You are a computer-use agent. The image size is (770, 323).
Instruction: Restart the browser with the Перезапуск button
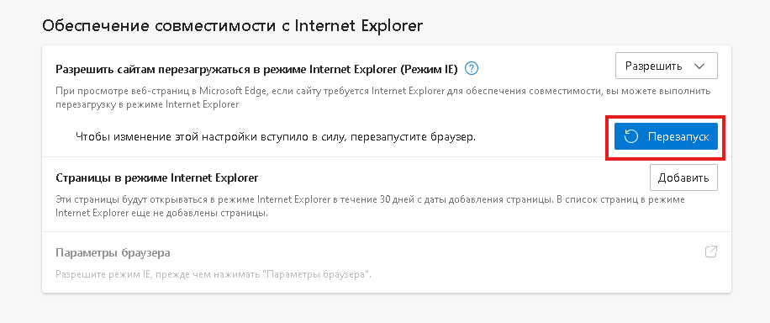(666, 136)
